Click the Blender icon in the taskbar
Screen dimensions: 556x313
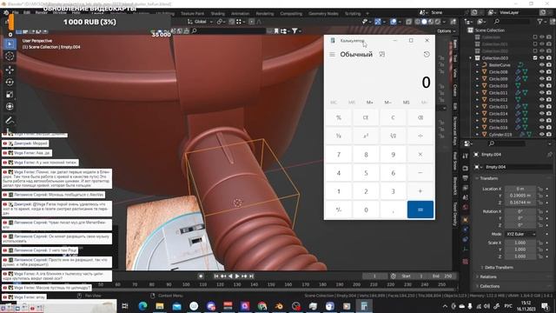click(x=279, y=306)
